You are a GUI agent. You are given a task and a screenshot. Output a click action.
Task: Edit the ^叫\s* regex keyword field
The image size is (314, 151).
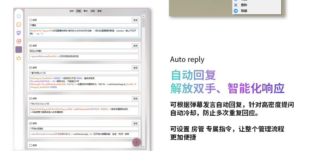coord(84,104)
